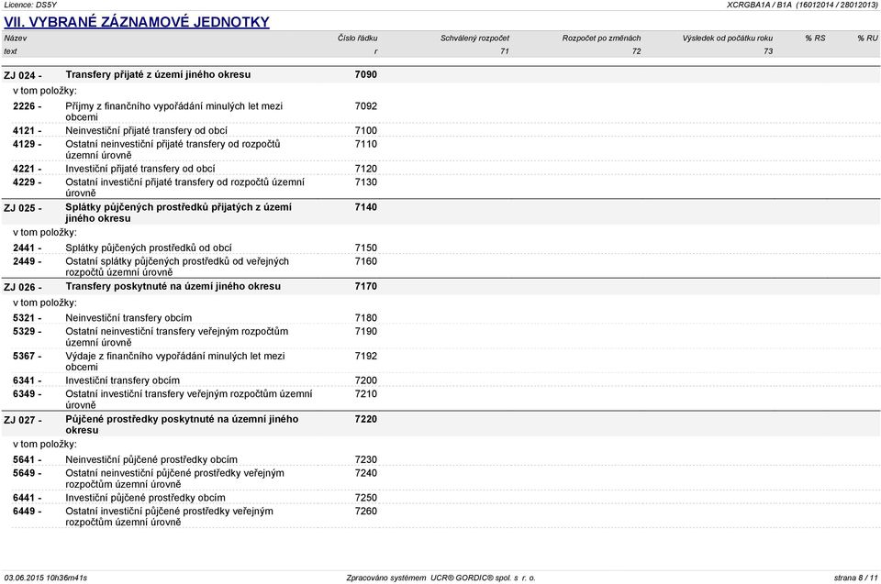The image size is (881, 584).
Task: Click row number '7170'
Action: (366, 286)
